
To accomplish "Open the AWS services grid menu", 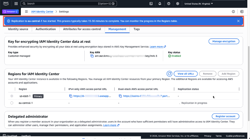I will point(16,4).
